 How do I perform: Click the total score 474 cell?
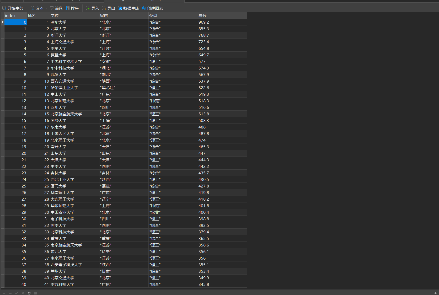(222, 140)
